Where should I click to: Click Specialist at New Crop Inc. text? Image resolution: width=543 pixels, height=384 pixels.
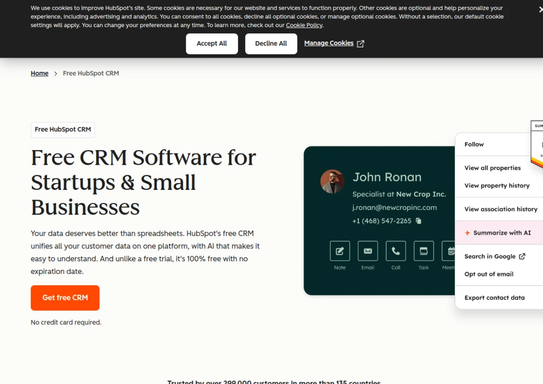[399, 194]
